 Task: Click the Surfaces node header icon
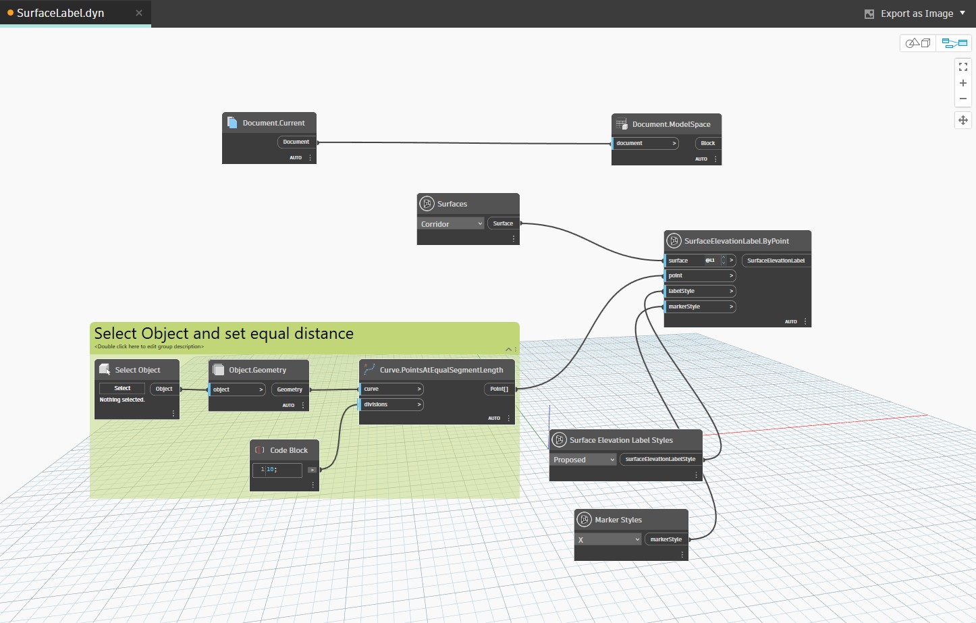click(x=427, y=203)
